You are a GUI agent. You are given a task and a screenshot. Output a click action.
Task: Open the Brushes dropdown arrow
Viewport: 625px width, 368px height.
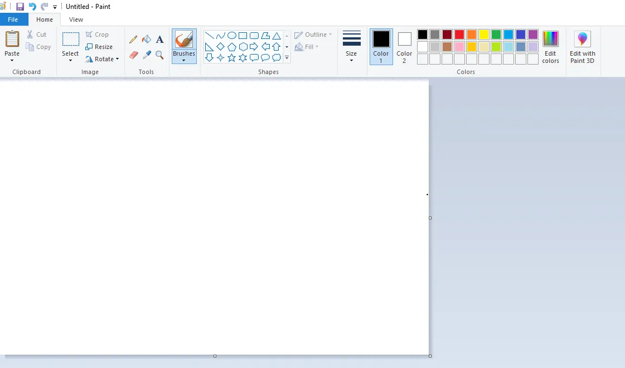click(x=184, y=61)
